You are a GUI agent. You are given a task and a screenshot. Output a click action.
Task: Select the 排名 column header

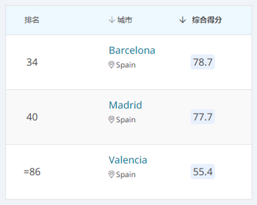click(32, 20)
